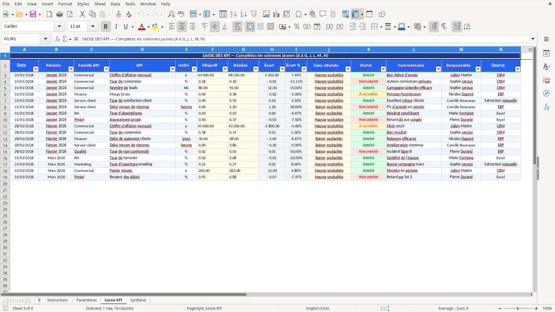
Task: Open the Format menu
Action: point(65,4)
